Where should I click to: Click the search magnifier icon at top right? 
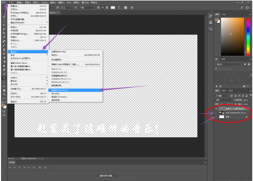242,8
